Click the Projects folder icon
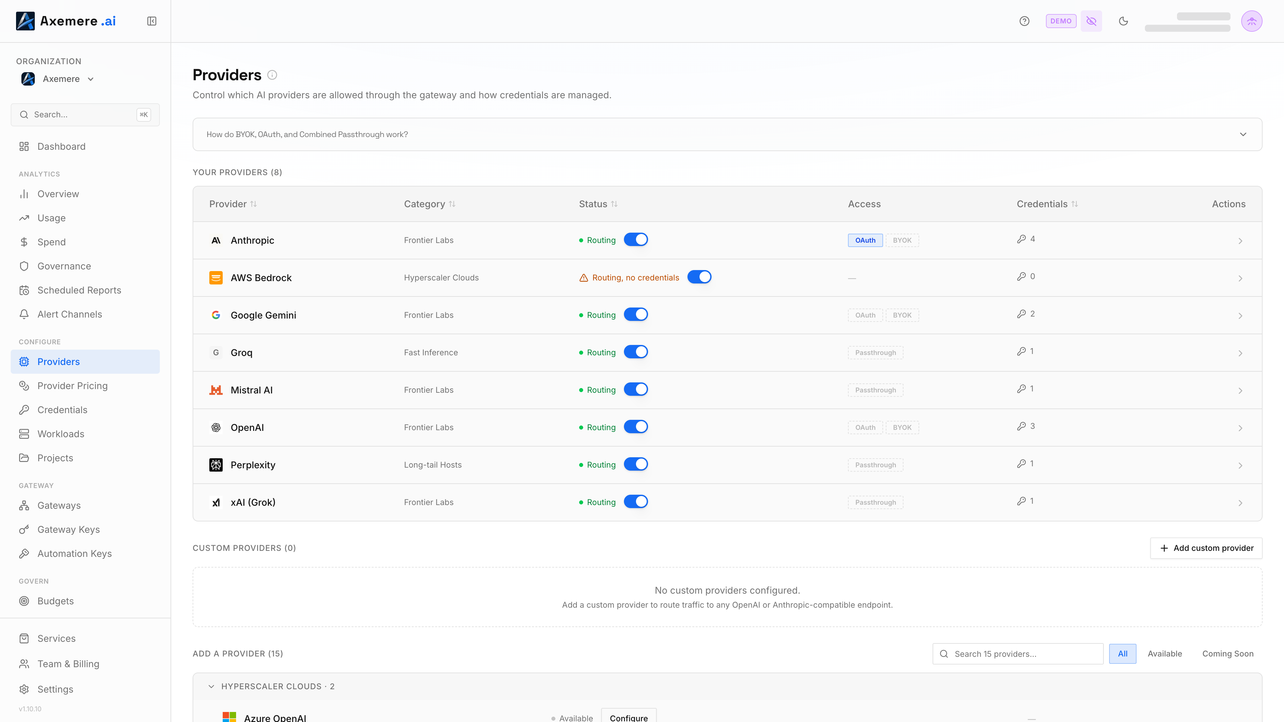This screenshot has height=722, width=1284. click(24, 458)
